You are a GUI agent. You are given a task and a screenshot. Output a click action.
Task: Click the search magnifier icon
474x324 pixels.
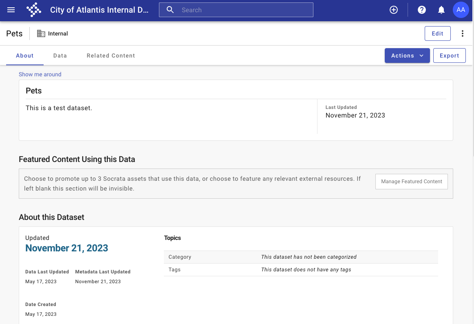pyautogui.click(x=170, y=10)
